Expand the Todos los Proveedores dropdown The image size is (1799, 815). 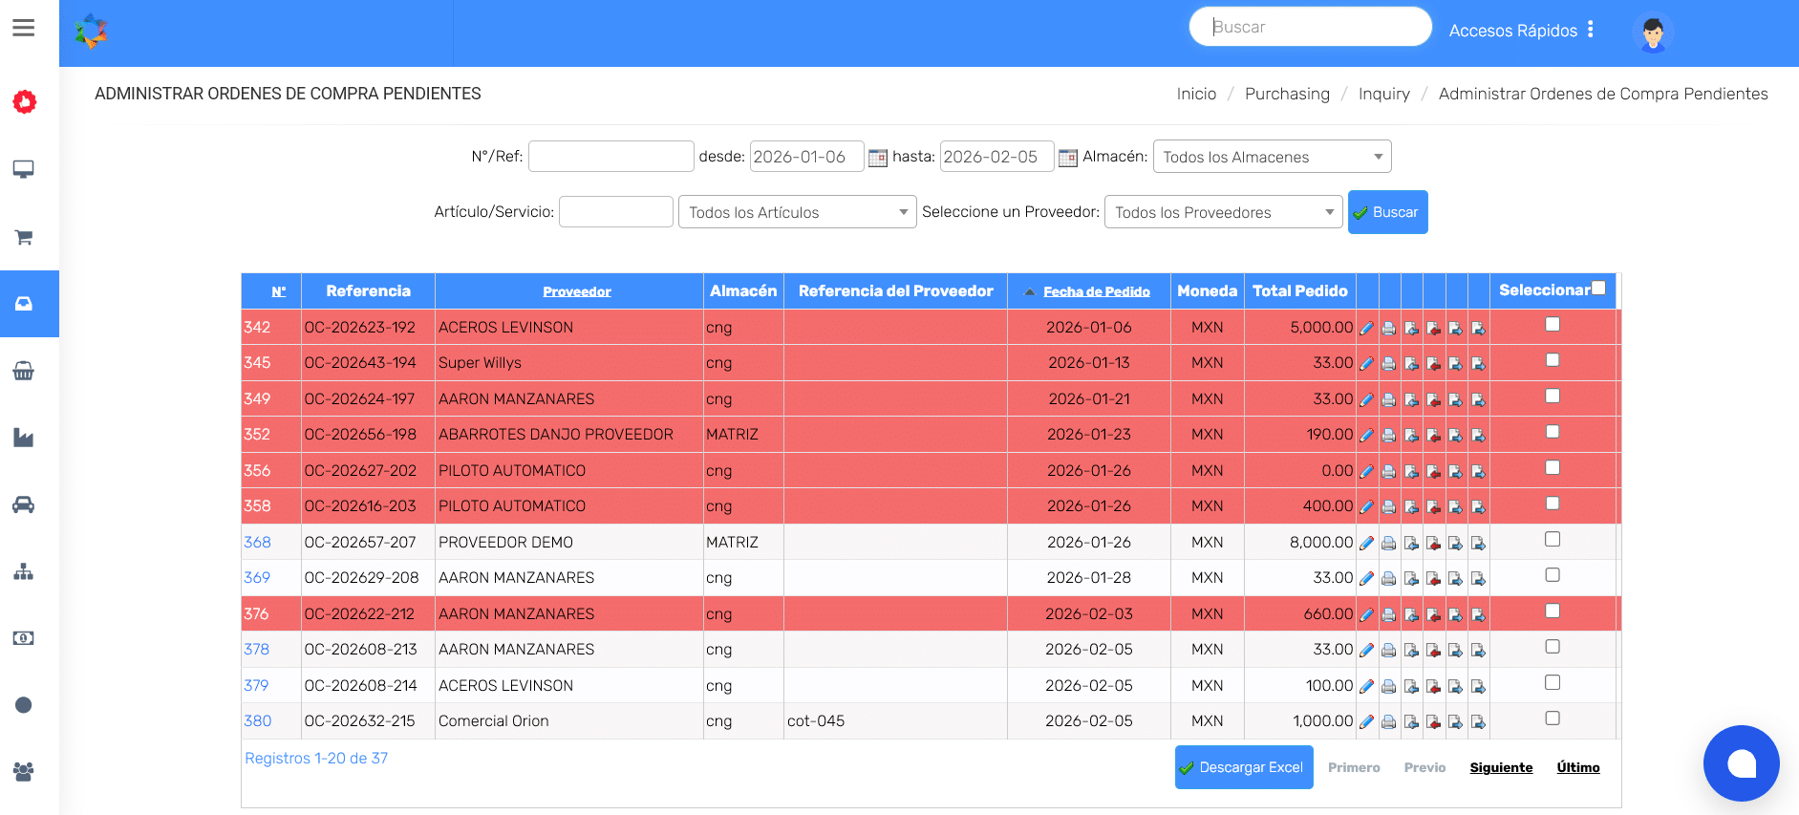(1223, 212)
